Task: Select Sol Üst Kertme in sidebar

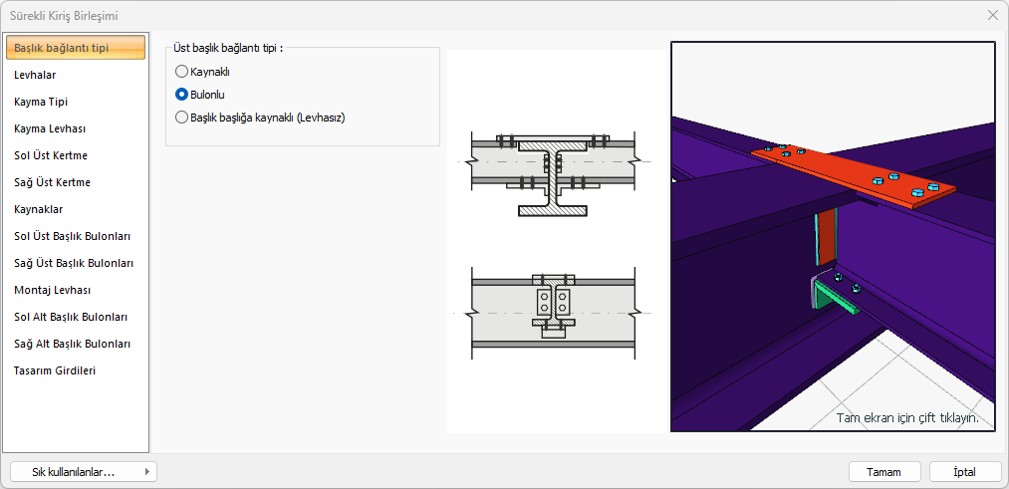Action: click(x=51, y=155)
